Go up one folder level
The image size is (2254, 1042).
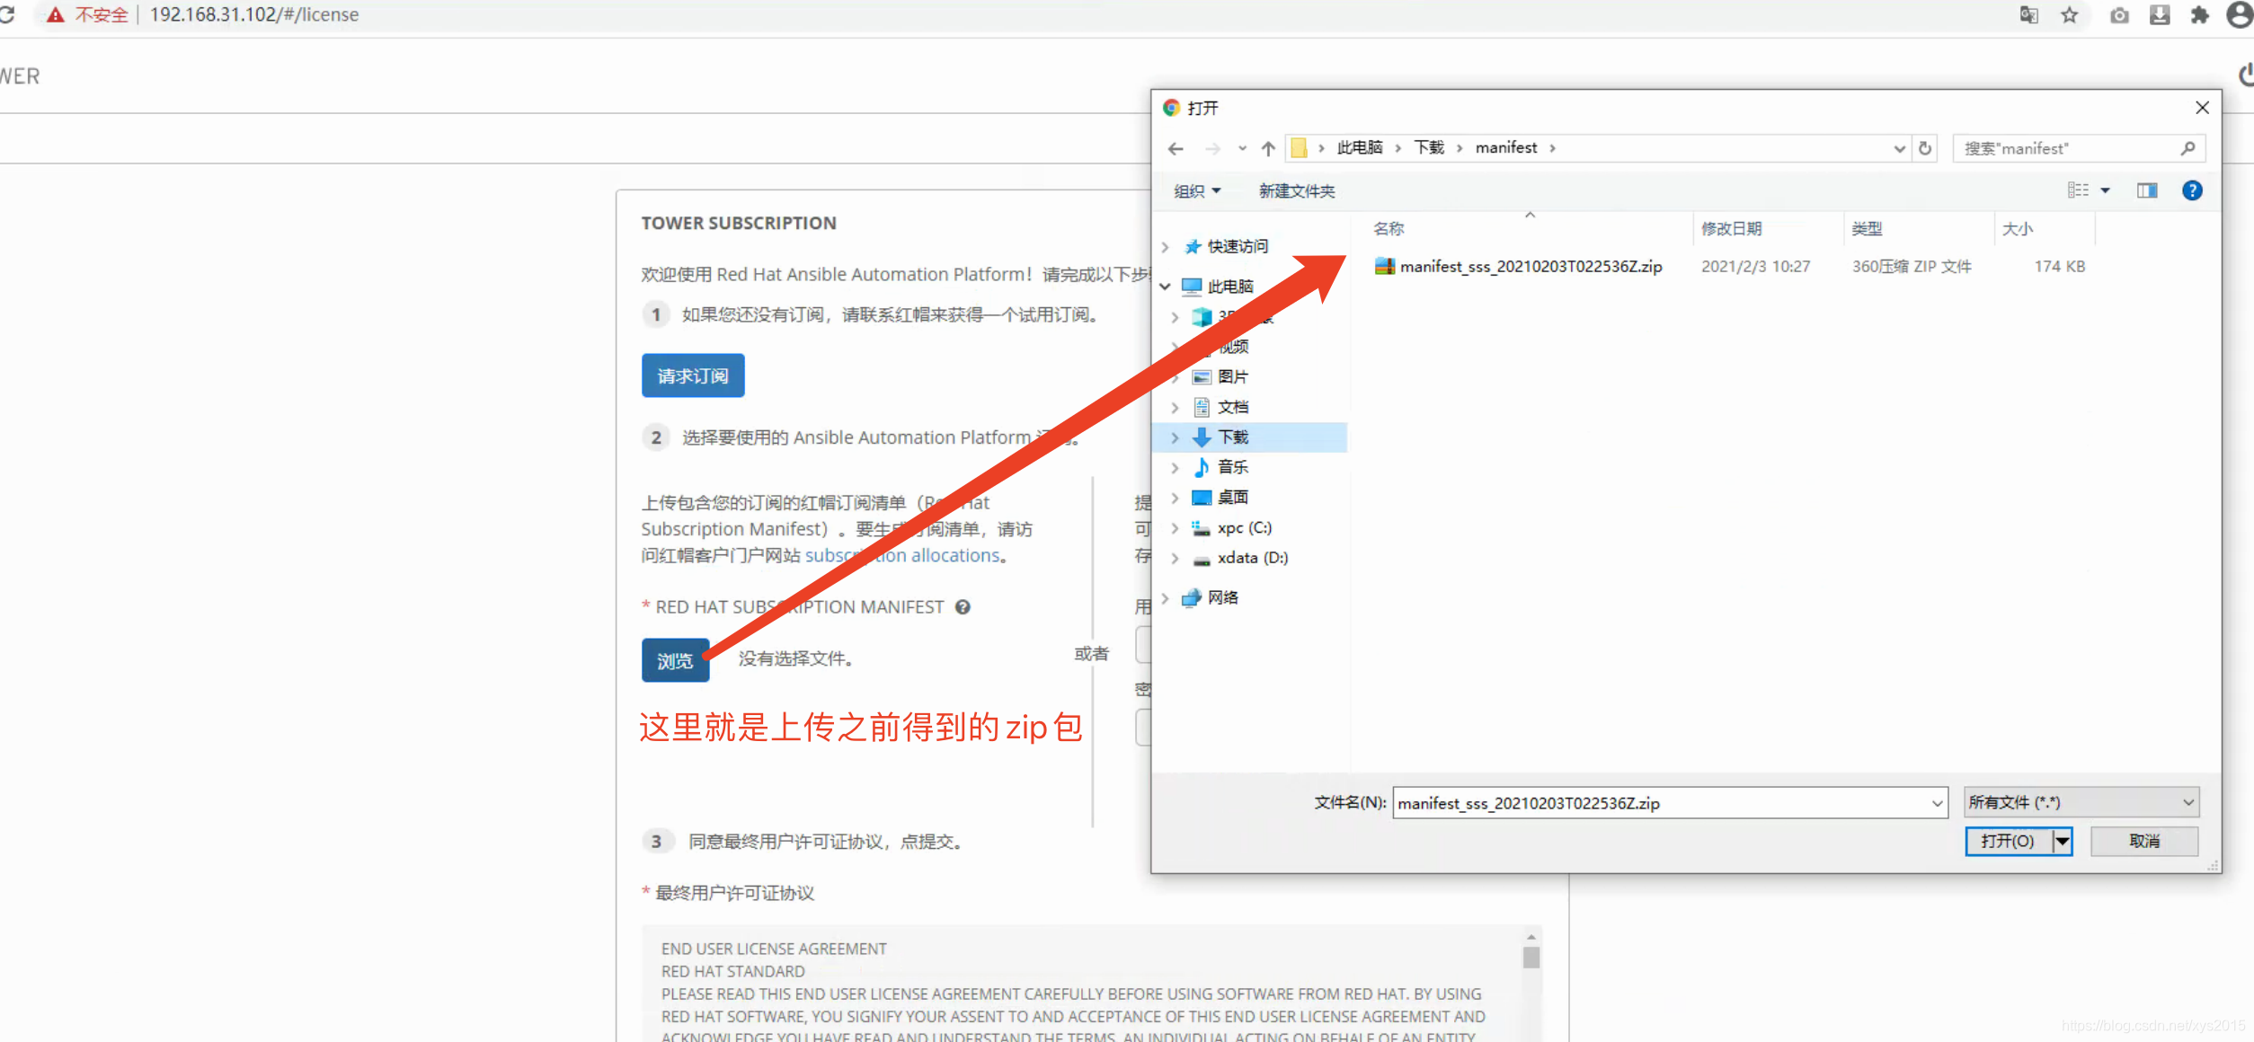1268,148
